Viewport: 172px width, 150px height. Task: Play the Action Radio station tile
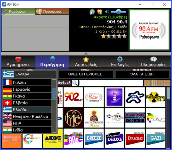click(x=135, y=97)
